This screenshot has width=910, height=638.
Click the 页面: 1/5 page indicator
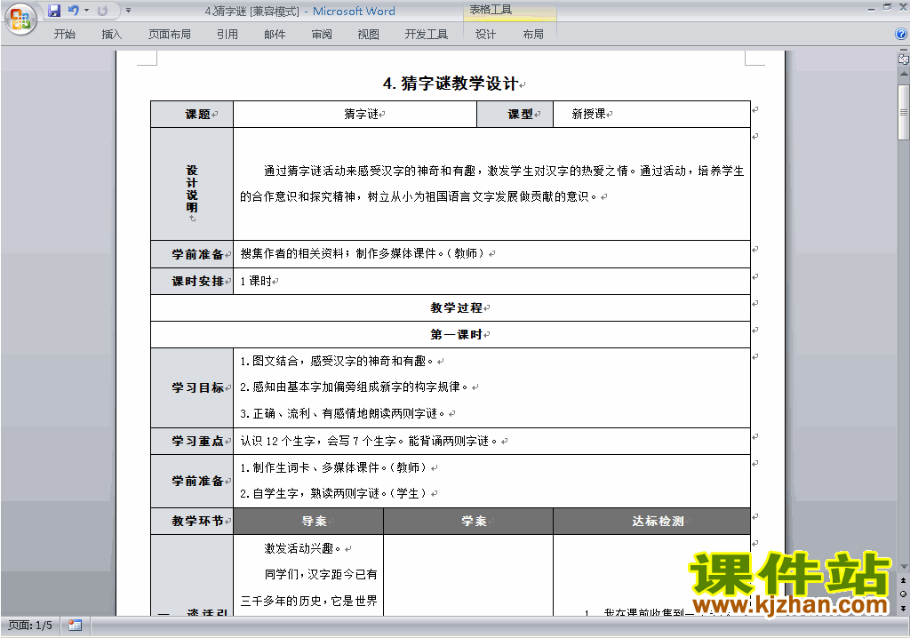[x=30, y=626]
